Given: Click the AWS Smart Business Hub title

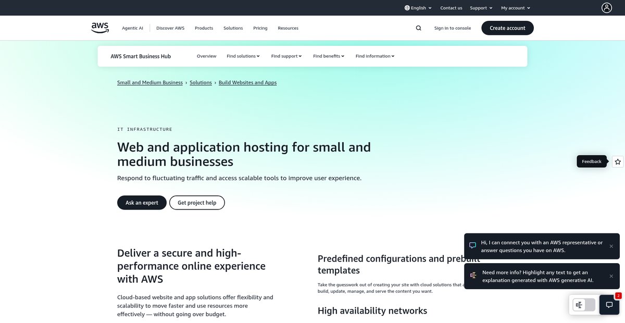Looking at the screenshot, I should (x=141, y=56).
